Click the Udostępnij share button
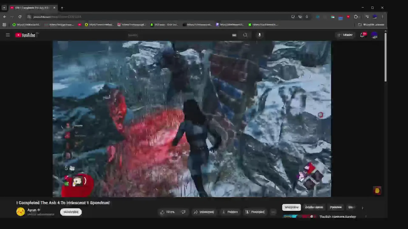The height and width of the screenshot is (229, 408). click(x=204, y=212)
